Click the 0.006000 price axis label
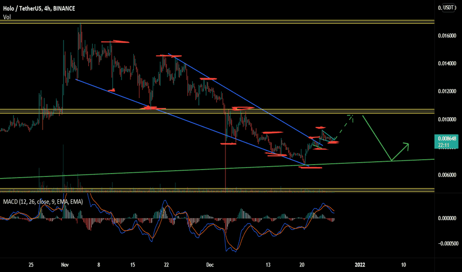The width and height of the screenshot is (462, 272). click(x=447, y=175)
